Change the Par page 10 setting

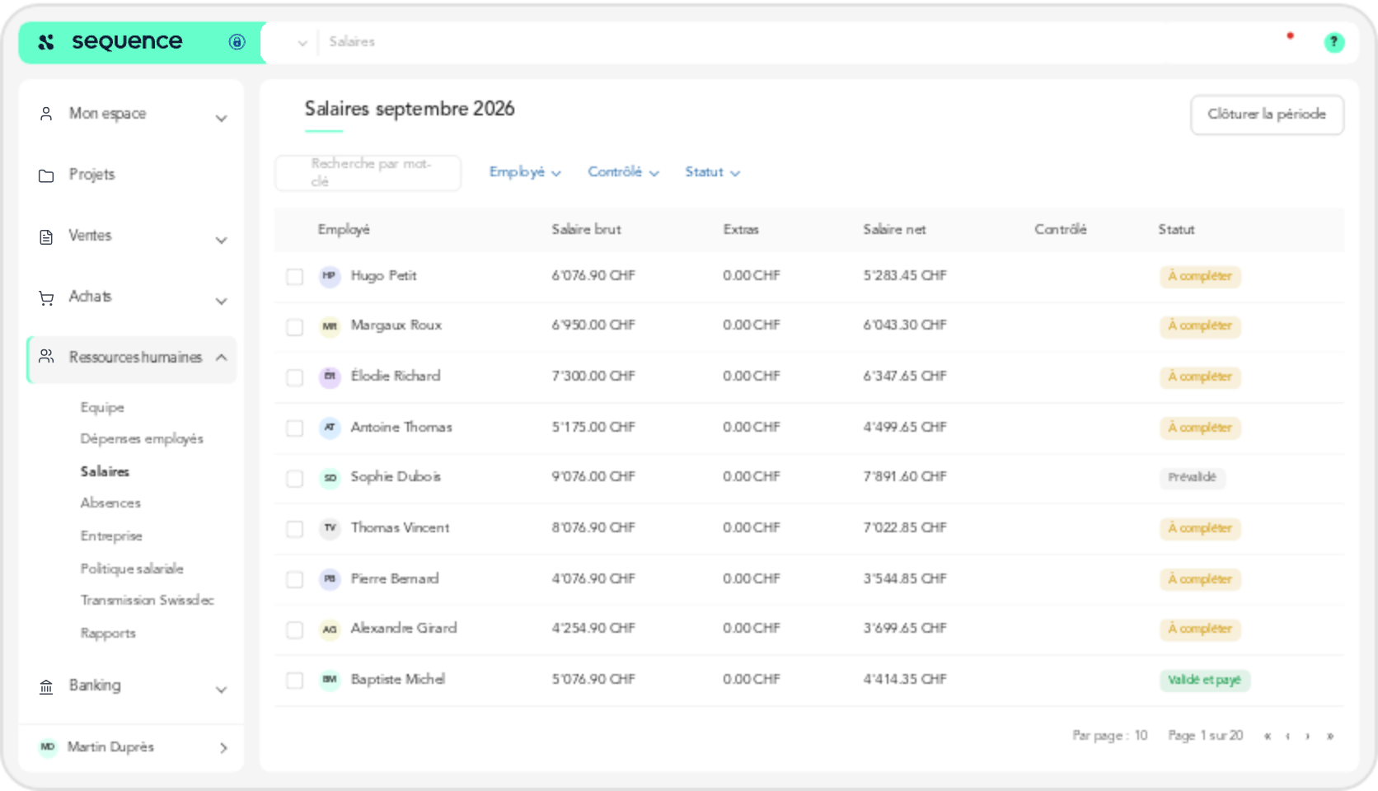click(x=1109, y=736)
